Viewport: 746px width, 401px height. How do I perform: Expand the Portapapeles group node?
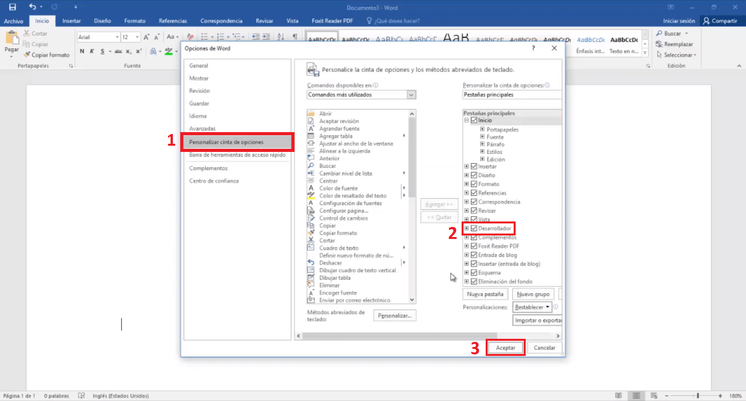[482, 129]
